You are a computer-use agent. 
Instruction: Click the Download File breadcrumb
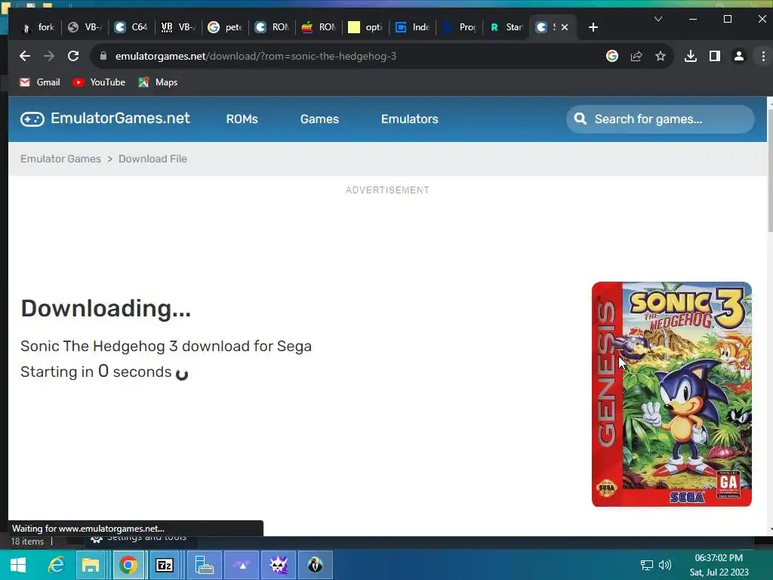click(x=152, y=159)
